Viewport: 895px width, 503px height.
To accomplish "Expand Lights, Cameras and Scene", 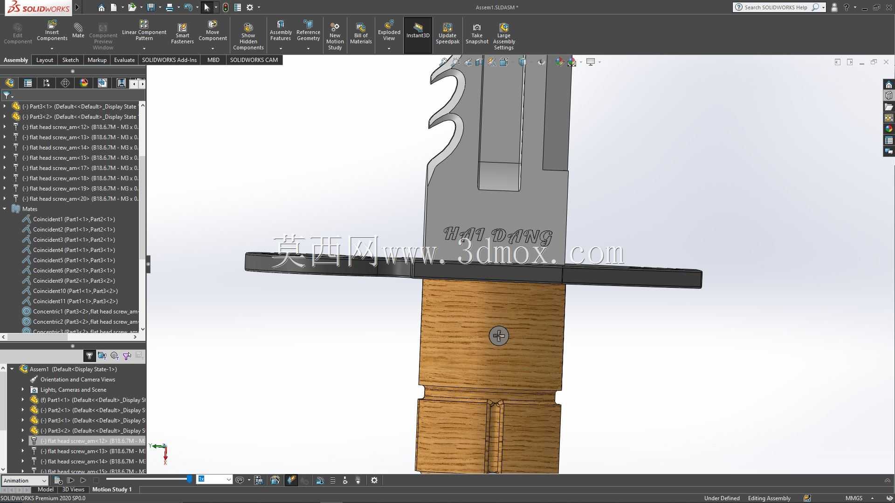I will 23,390.
